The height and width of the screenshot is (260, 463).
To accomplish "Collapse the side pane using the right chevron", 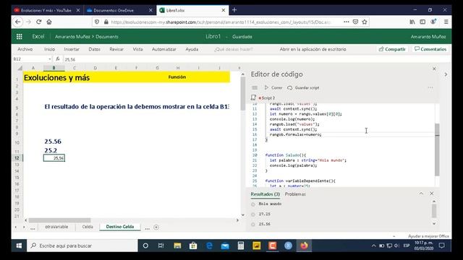I will [x=446, y=74].
